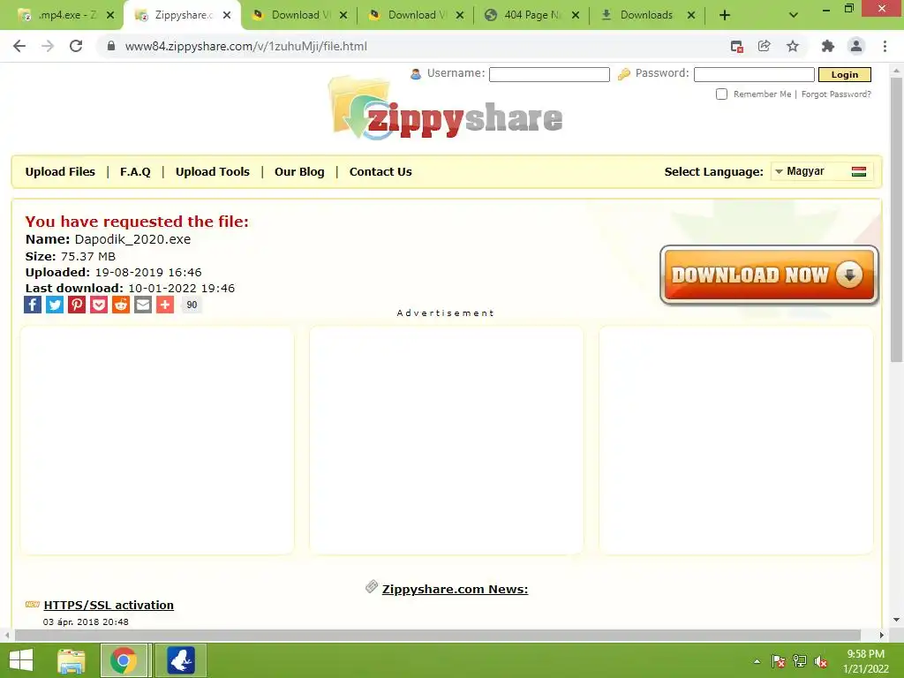Open Forgot Password link
904x678 pixels.
coord(836,94)
